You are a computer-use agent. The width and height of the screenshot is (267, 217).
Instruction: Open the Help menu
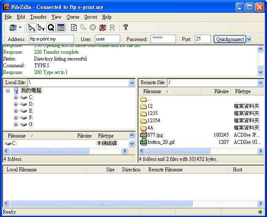pos(107,17)
